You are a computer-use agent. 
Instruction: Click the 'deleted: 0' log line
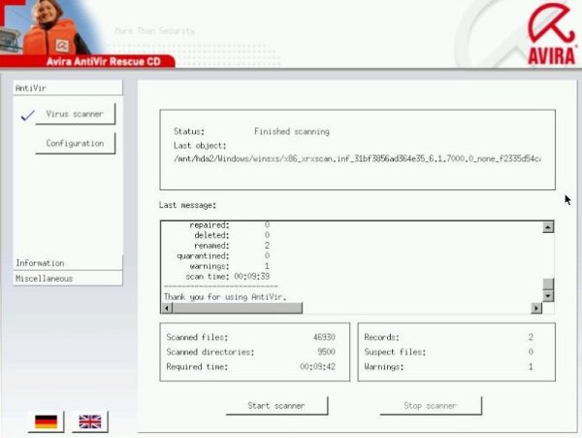232,235
